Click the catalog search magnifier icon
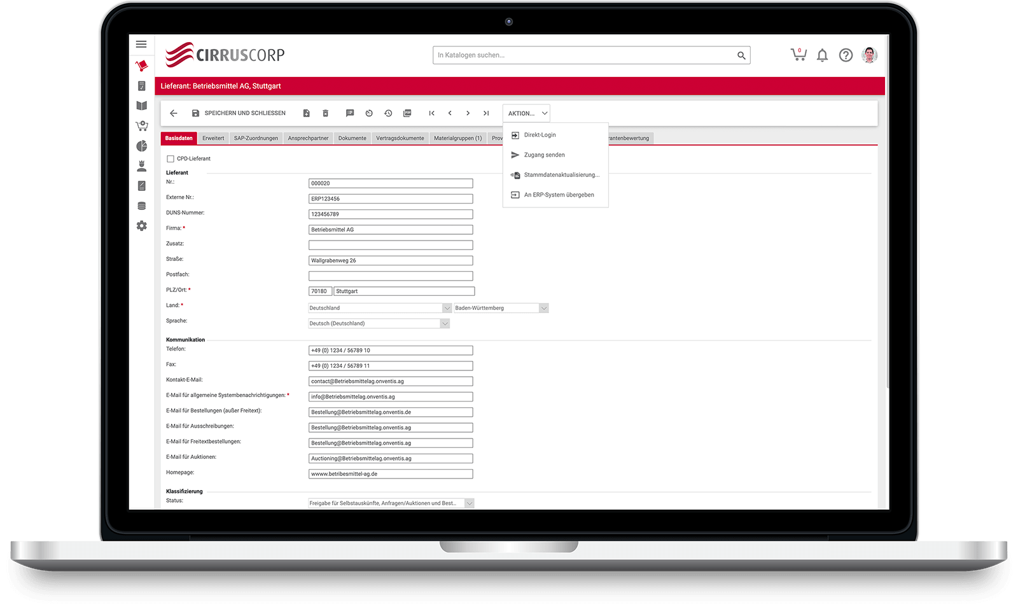 pos(741,55)
